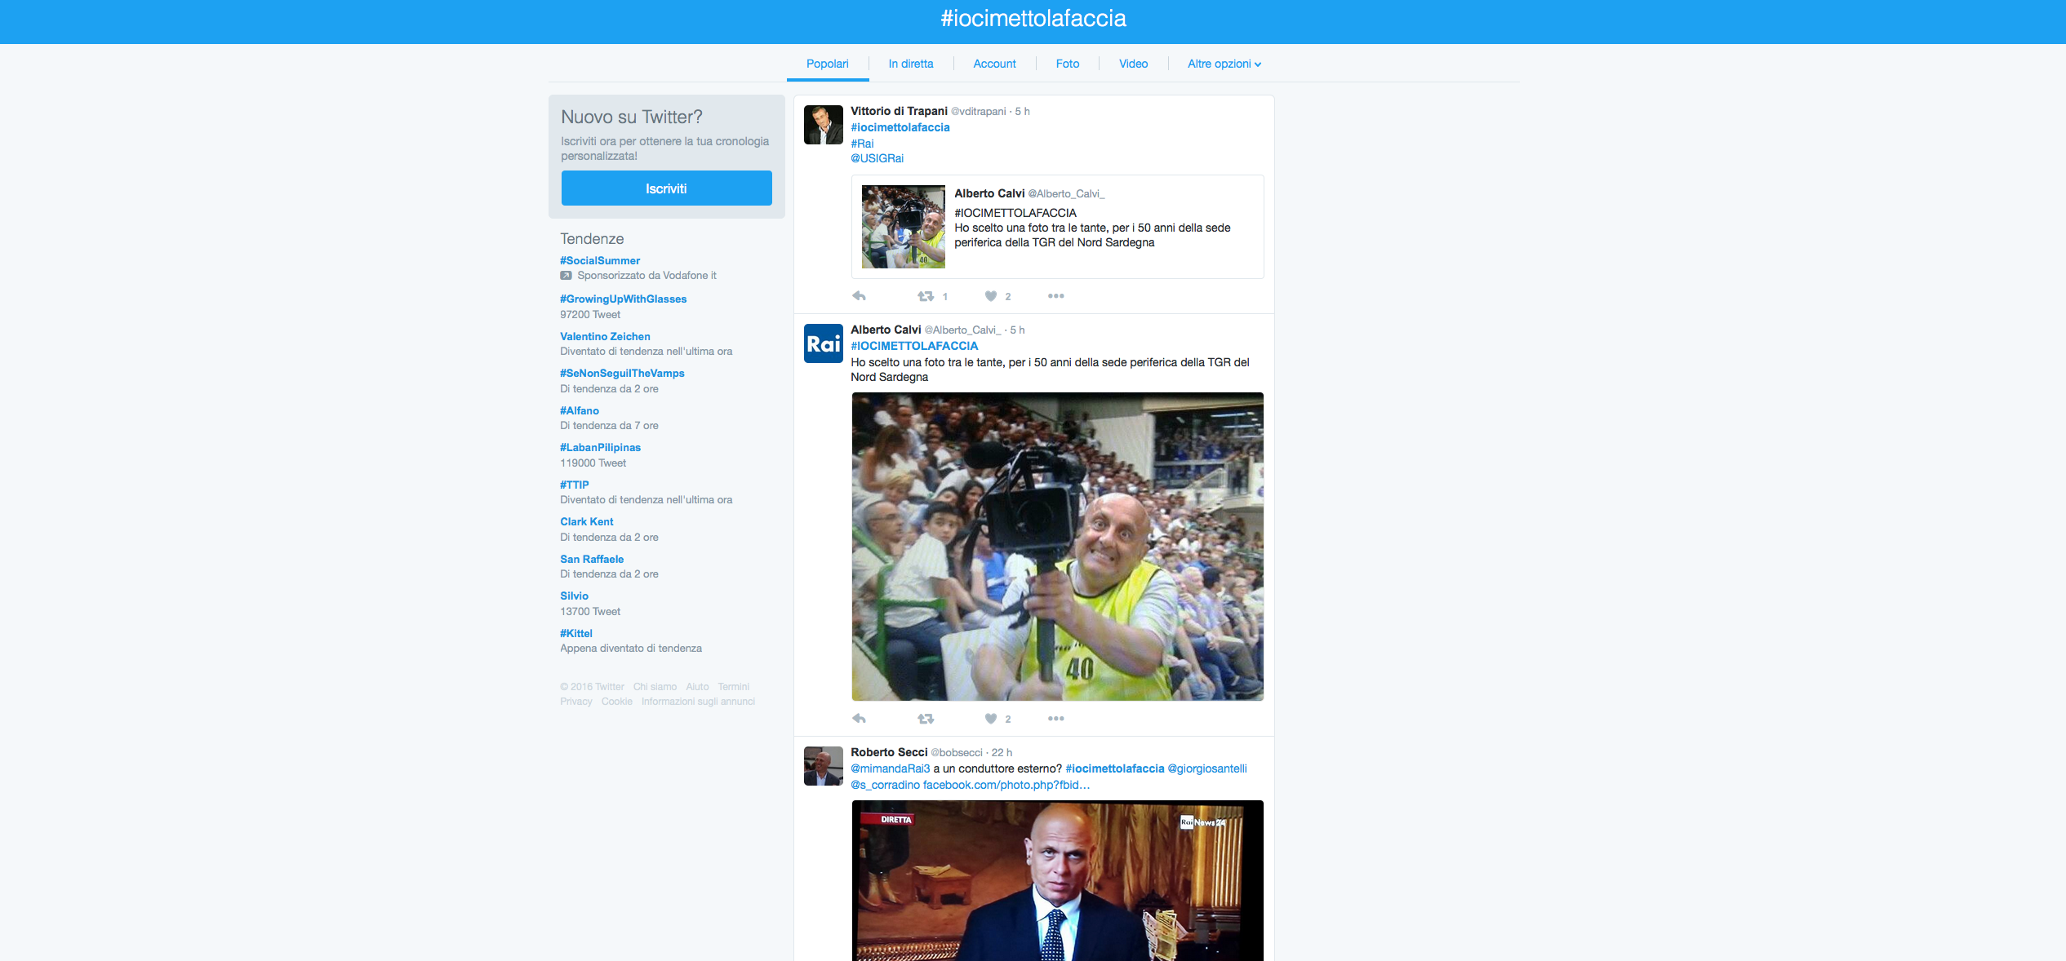Open Roberto Secci's profile picture
This screenshot has width=2066, height=961.
[824, 766]
